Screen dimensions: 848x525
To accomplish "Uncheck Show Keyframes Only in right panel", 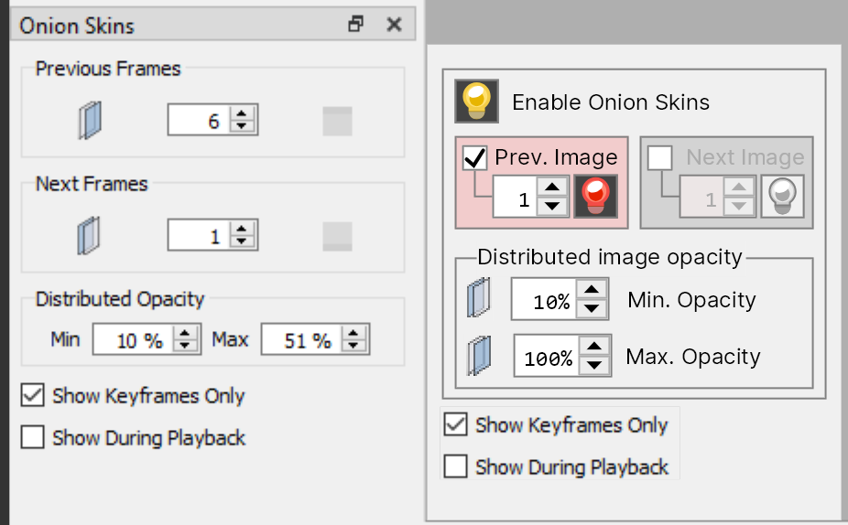I will (455, 424).
